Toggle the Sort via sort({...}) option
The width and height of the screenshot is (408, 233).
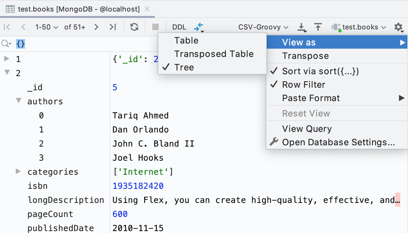320,71
